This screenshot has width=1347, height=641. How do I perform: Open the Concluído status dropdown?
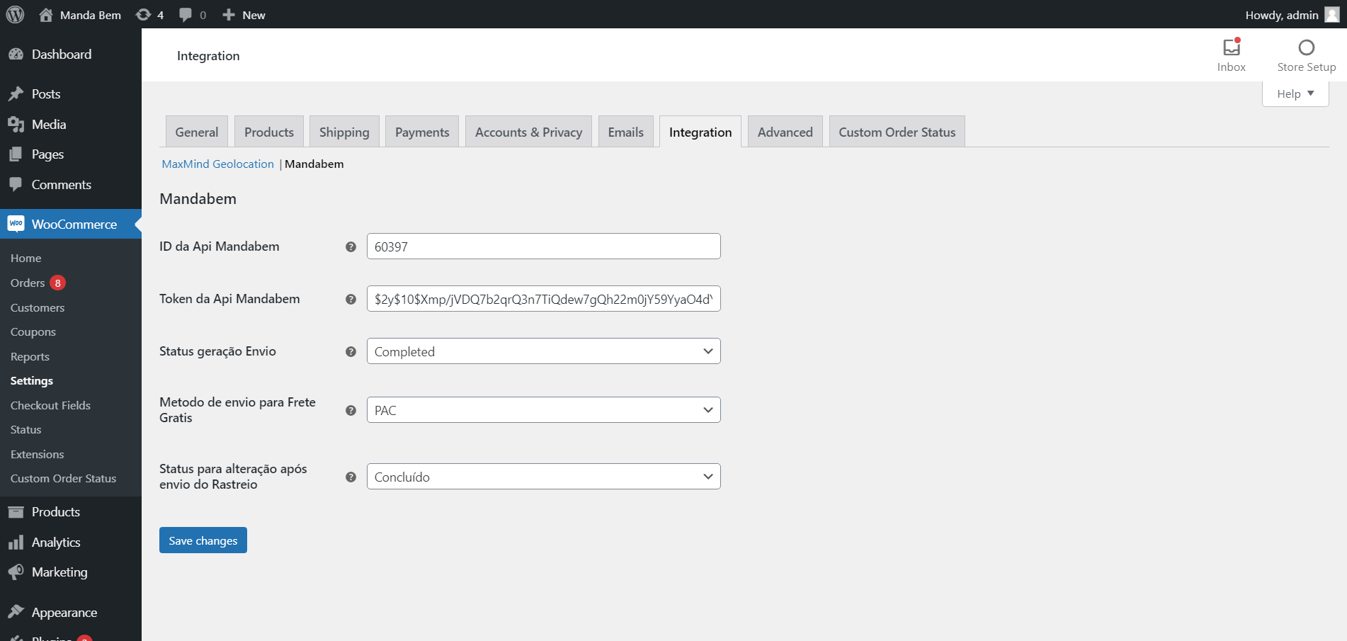(544, 477)
